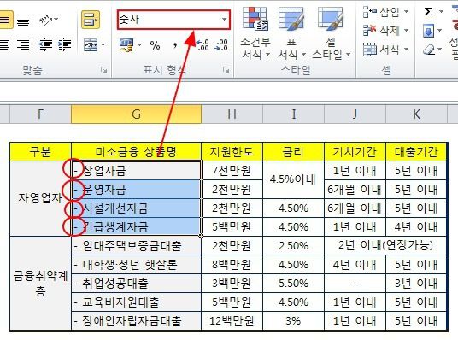Select column I header

[x=294, y=114]
